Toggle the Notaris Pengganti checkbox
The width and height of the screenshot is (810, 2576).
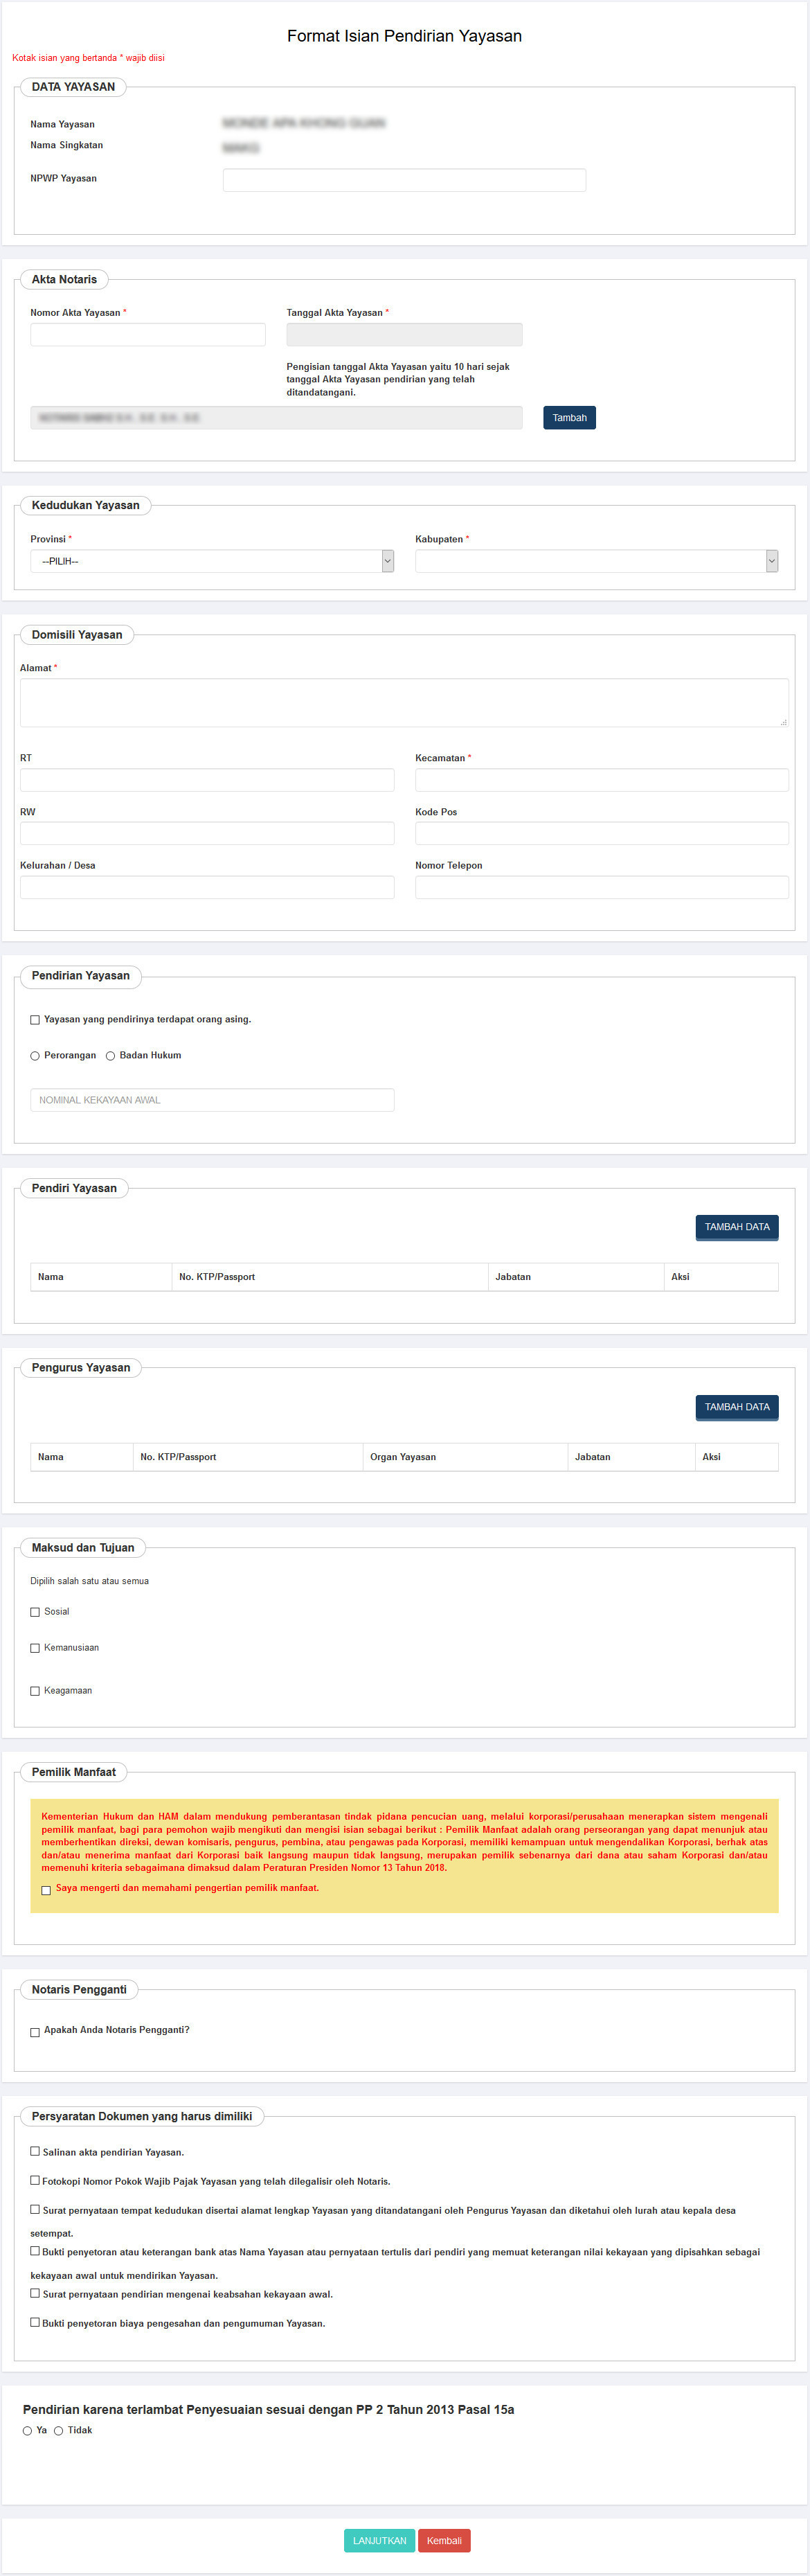click(x=35, y=2032)
